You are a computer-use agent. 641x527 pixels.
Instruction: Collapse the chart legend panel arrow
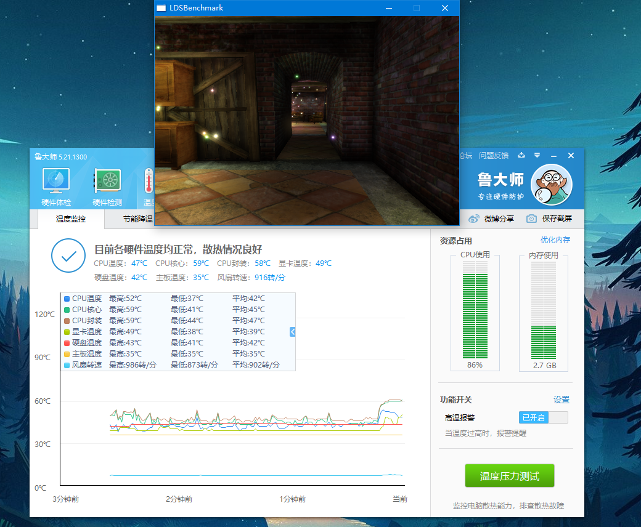tap(293, 332)
